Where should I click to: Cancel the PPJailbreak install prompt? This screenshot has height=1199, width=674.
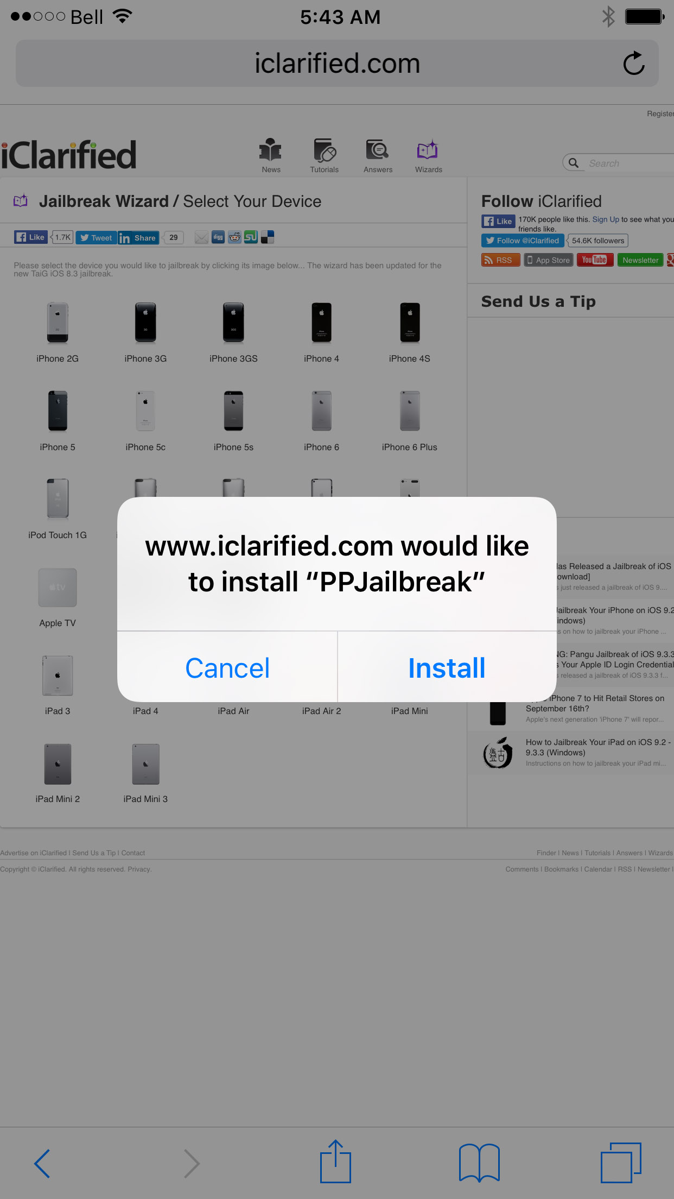227,667
